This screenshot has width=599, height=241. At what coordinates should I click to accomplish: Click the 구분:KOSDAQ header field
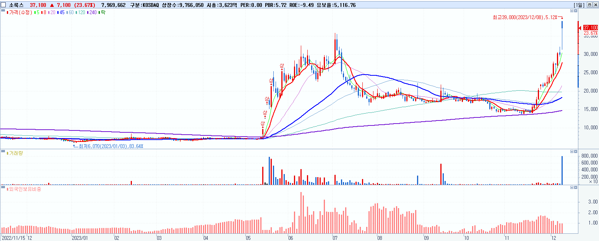coord(145,5)
